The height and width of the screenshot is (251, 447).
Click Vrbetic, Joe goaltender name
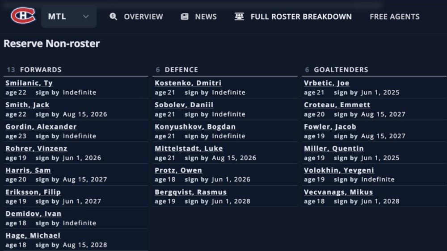(x=327, y=83)
